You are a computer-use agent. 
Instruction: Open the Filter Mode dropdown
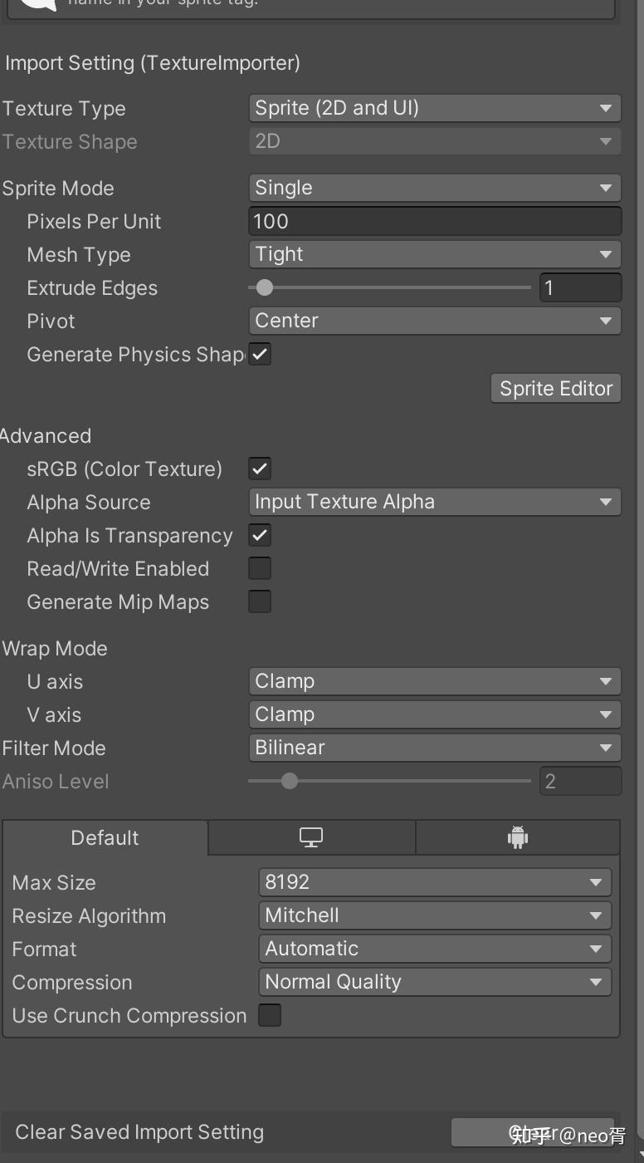[x=435, y=748]
